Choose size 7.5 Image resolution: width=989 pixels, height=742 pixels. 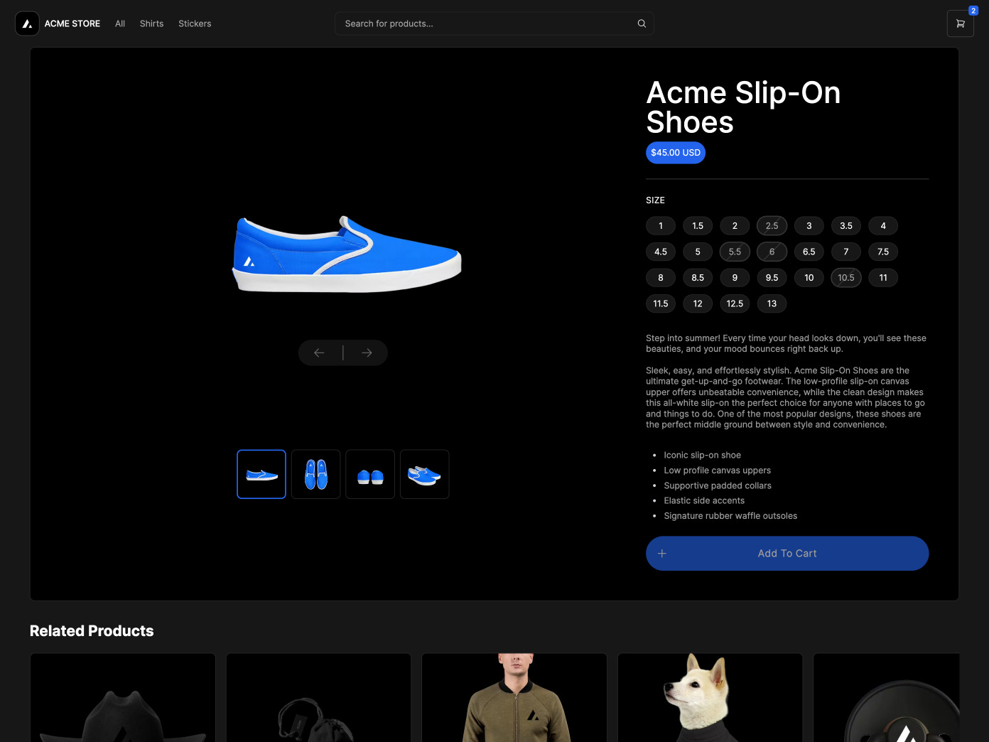tap(883, 252)
